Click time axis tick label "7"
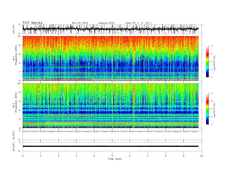Image resolution: width=227 pixels, height=175 pixels. (148, 156)
